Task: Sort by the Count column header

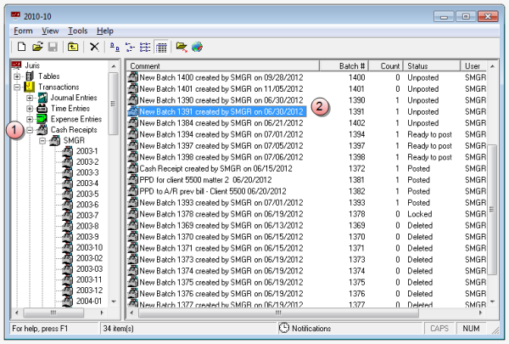Action: [386, 66]
